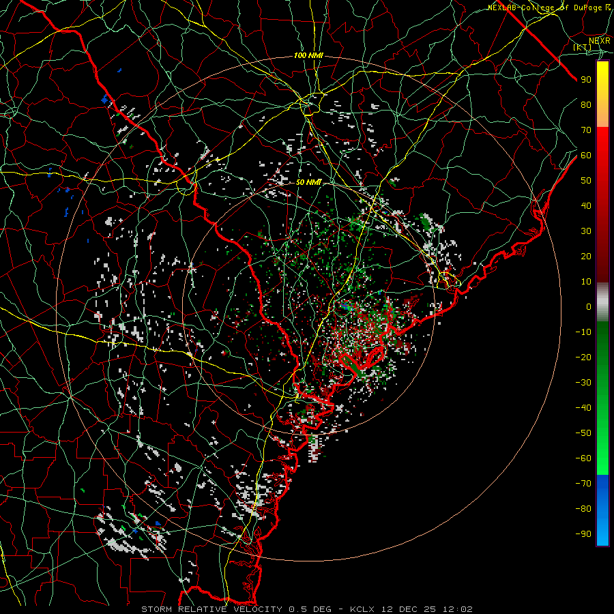Viewport: 614px width, 614px height.
Task: Click the 100 NMI range ring label
Action: (308, 56)
